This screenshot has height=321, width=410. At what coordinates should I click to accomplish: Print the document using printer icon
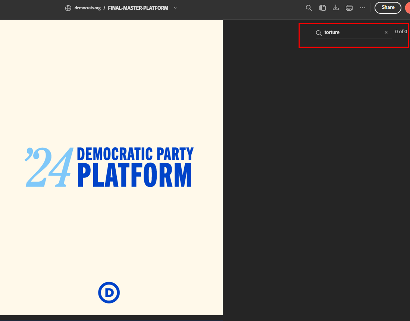point(349,8)
